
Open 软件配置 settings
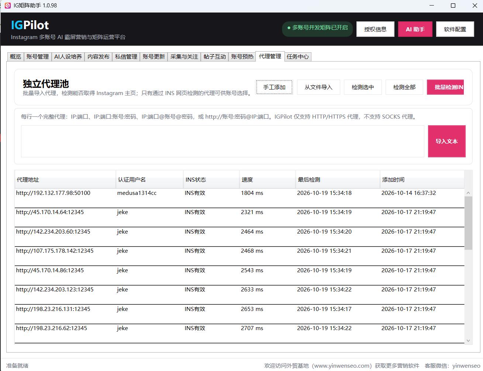(455, 29)
